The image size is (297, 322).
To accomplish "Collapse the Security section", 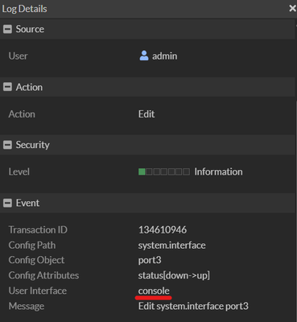I will coord(7,145).
